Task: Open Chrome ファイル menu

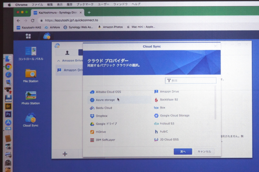Action: (x=37, y=5)
